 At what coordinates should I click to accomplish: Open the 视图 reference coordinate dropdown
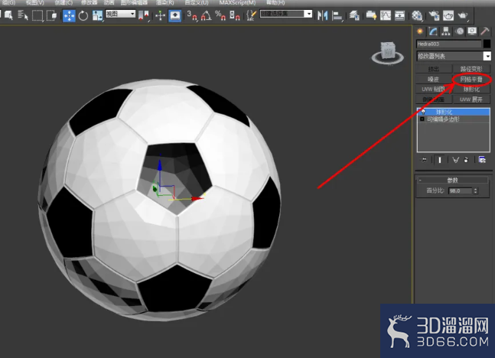[x=121, y=14]
